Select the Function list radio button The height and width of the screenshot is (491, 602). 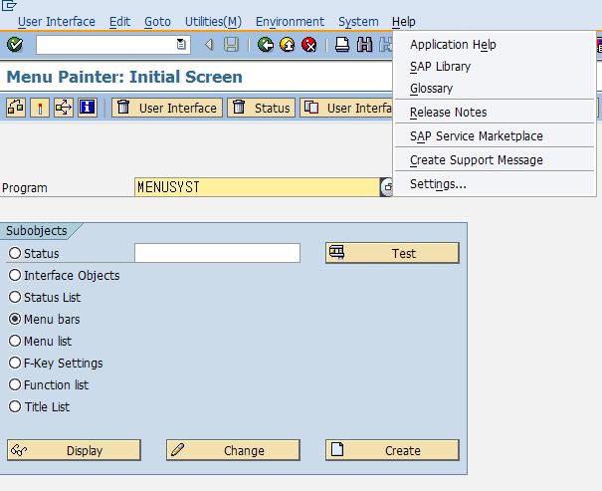pyautogui.click(x=15, y=384)
